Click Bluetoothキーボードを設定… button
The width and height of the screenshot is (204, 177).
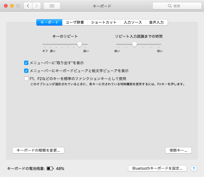click(157, 168)
